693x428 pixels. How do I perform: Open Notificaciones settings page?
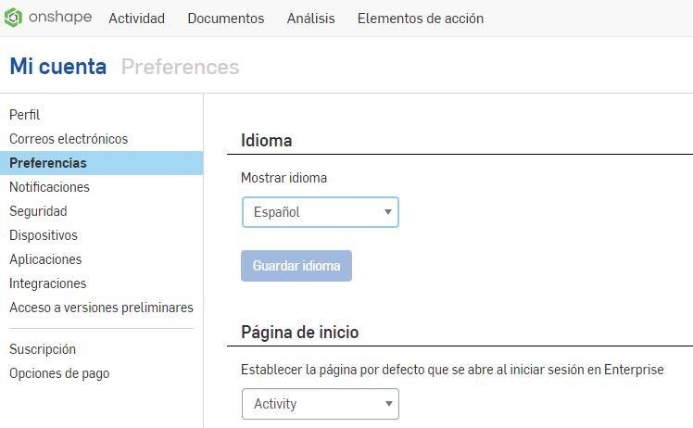(49, 187)
